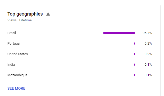Click the 0.2% value for Portugal

148,44
